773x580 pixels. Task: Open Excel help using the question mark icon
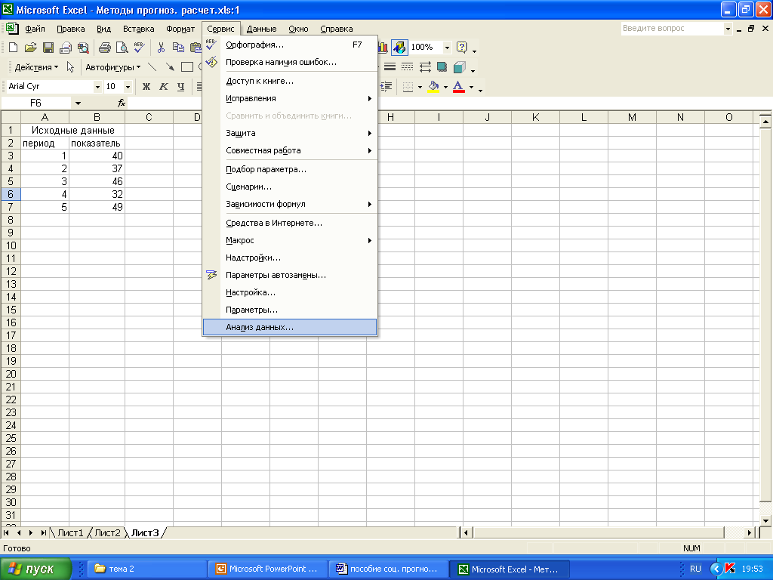point(461,48)
